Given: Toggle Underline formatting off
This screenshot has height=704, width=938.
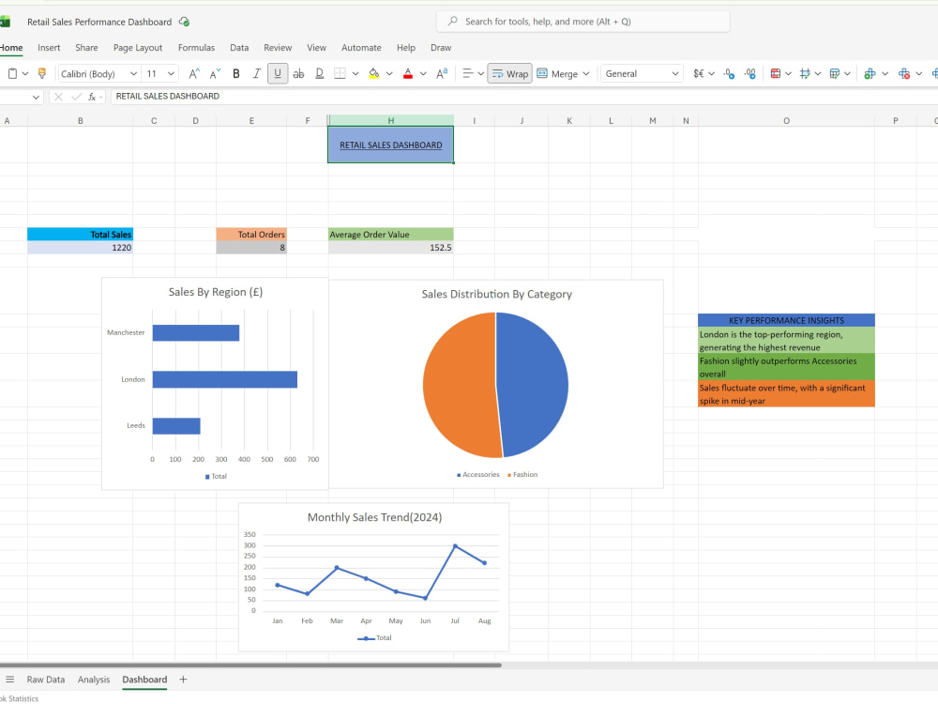Looking at the screenshot, I should tap(278, 73).
